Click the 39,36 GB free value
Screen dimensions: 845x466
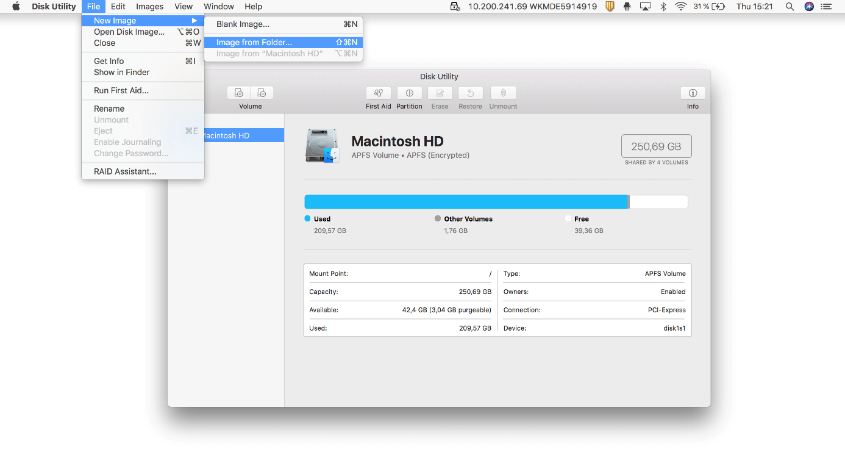tap(589, 231)
